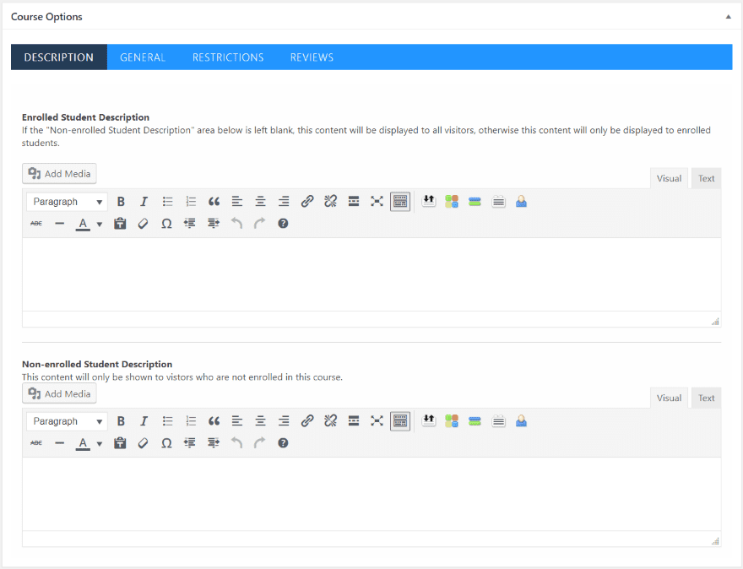The image size is (743, 569).
Task: Toggle toolbar kitchen sink in Non-enrolled editor
Action: pos(400,421)
